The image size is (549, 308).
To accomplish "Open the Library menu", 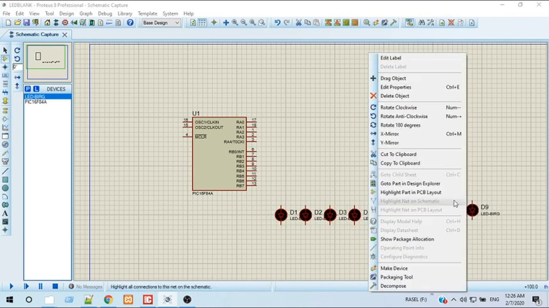I will click(x=125, y=13).
